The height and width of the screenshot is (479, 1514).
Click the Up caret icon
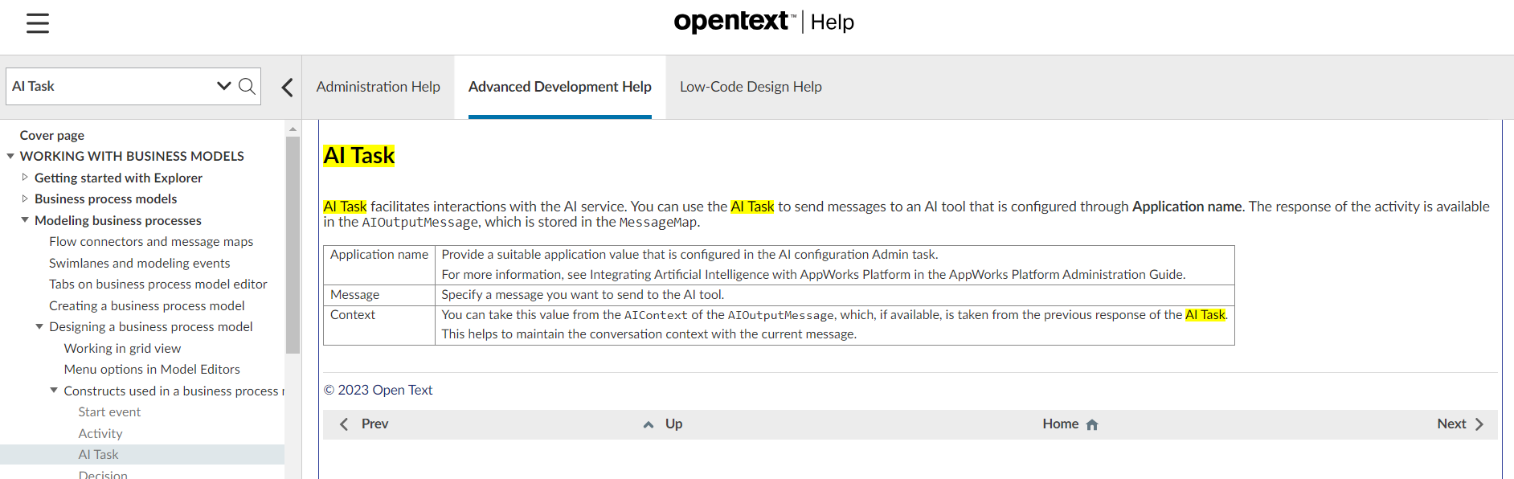coord(648,424)
